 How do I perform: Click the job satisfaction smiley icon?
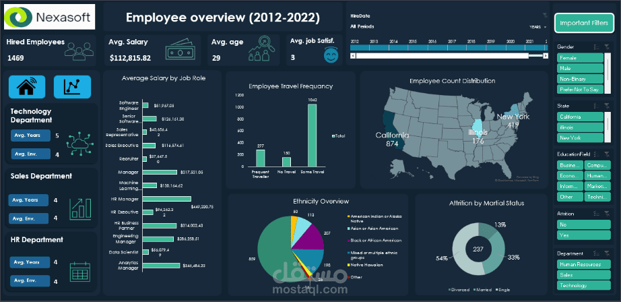pyautogui.click(x=330, y=55)
